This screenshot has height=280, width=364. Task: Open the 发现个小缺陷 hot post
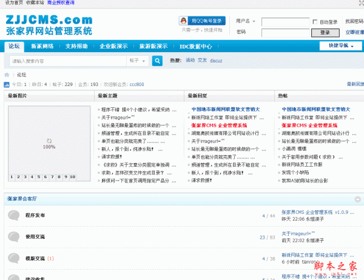(295, 173)
